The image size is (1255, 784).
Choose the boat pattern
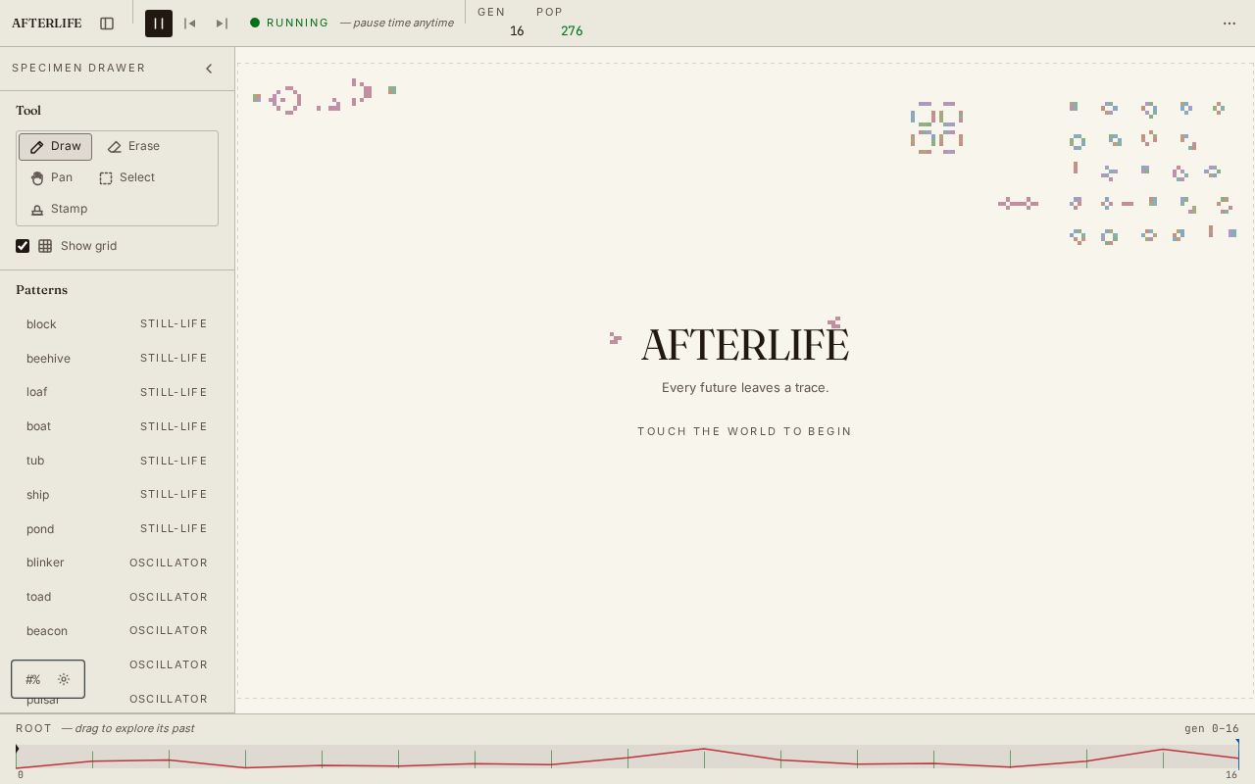point(117,426)
